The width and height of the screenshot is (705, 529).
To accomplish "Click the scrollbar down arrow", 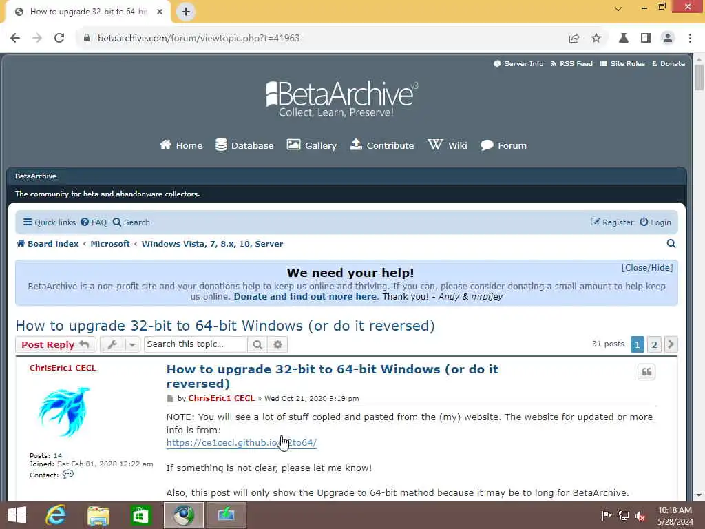I will tap(699, 495).
